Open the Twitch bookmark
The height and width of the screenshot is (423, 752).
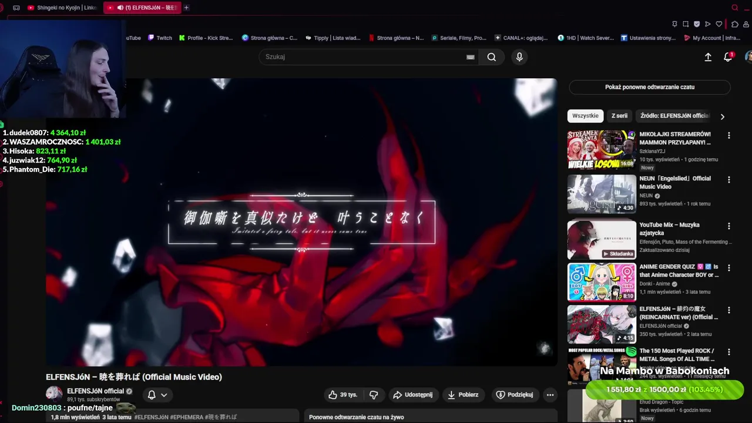coord(160,38)
